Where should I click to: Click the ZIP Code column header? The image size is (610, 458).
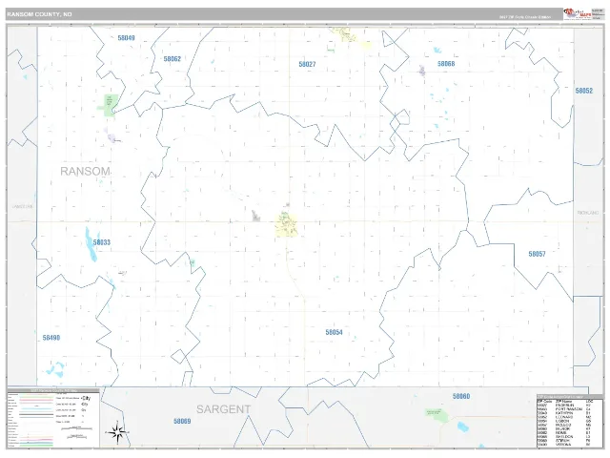[544, 402]
